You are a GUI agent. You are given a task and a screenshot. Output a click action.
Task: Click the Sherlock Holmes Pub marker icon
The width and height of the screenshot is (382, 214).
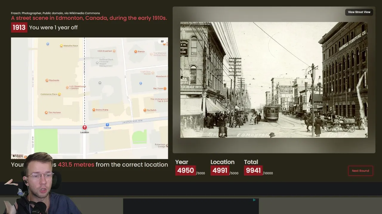point(151,54)
